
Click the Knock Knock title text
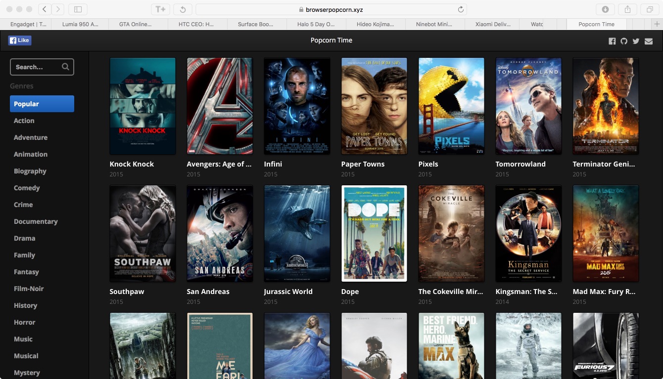coord(132,164)
